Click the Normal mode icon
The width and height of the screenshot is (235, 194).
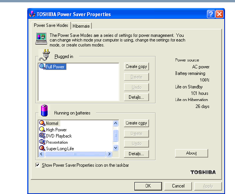coord(42,123)
